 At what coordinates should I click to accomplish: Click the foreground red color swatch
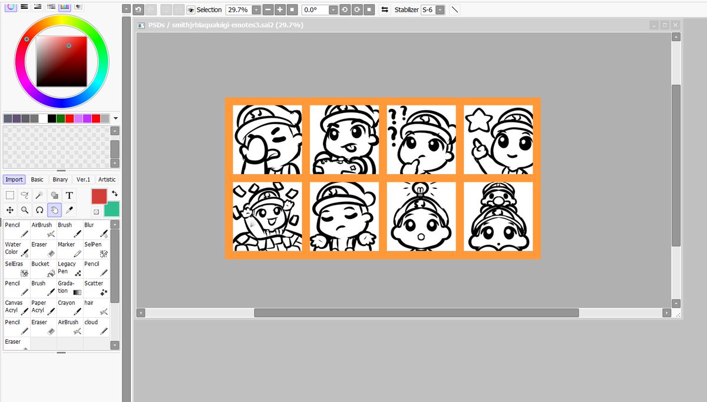tap(99, 196)
